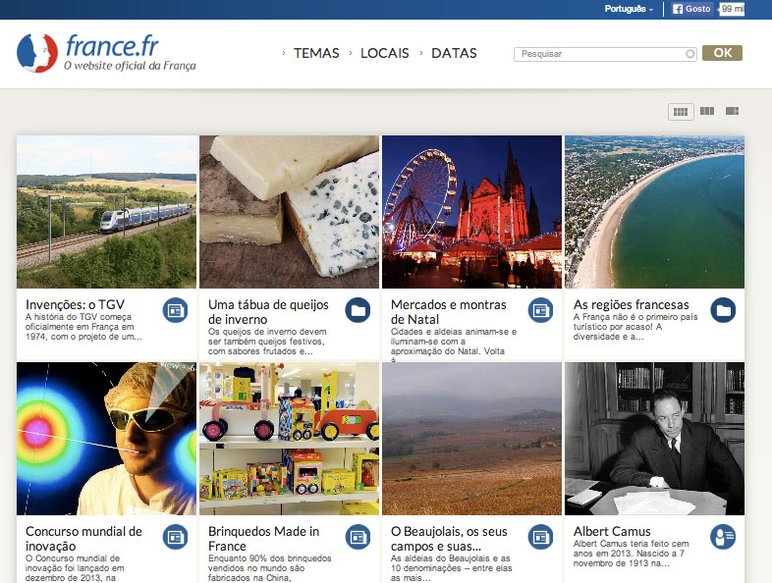This screenshot has width=772, height=583.
Task: Open the DATAS menu item
Action: pyautogui.click(x=454, y=53)
